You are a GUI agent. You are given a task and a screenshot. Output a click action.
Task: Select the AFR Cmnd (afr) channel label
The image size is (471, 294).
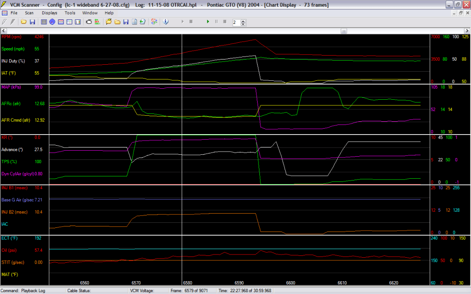pyautogui.click(x=16, y=120)
